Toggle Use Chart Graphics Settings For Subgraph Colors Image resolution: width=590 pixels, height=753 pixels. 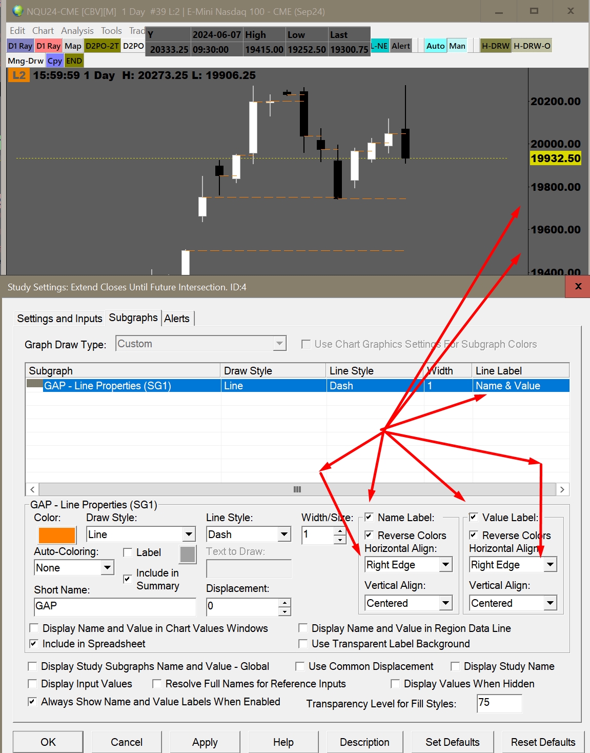pyautogui.click(x=306, y=344)
